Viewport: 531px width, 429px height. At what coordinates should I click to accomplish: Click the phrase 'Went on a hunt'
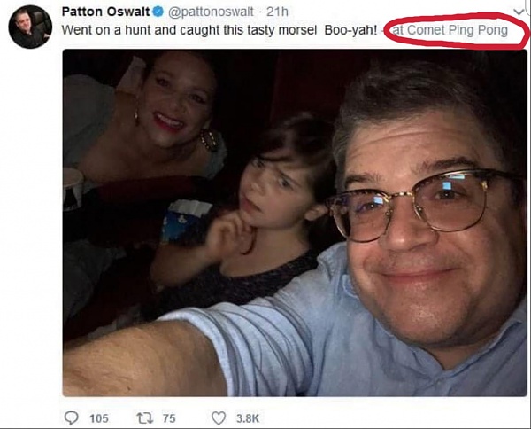[103, 30]
